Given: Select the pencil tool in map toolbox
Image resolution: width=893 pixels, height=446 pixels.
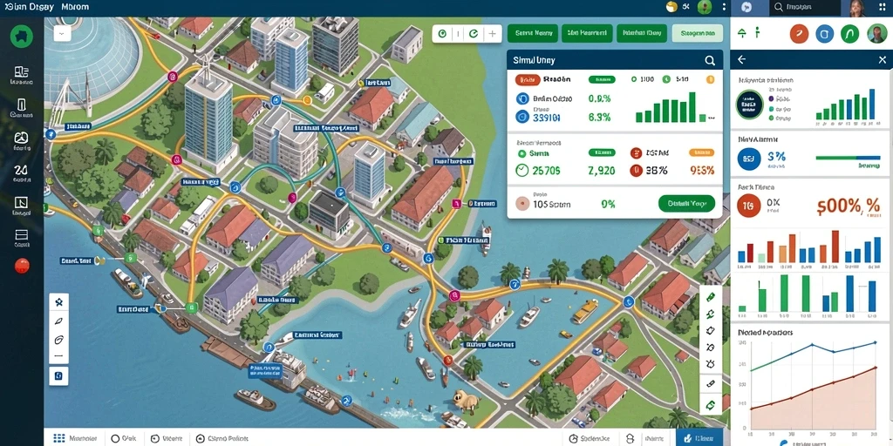Looking at the screenshot, I should [58, 321].
